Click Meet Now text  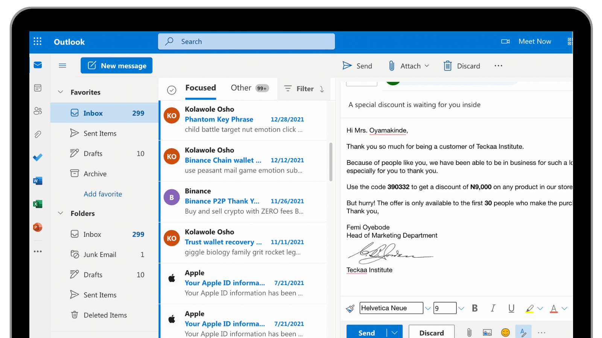click(x=535, y=41)
